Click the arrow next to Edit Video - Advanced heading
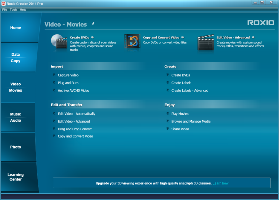Screen dimensions: 279x200 [253, 37]
